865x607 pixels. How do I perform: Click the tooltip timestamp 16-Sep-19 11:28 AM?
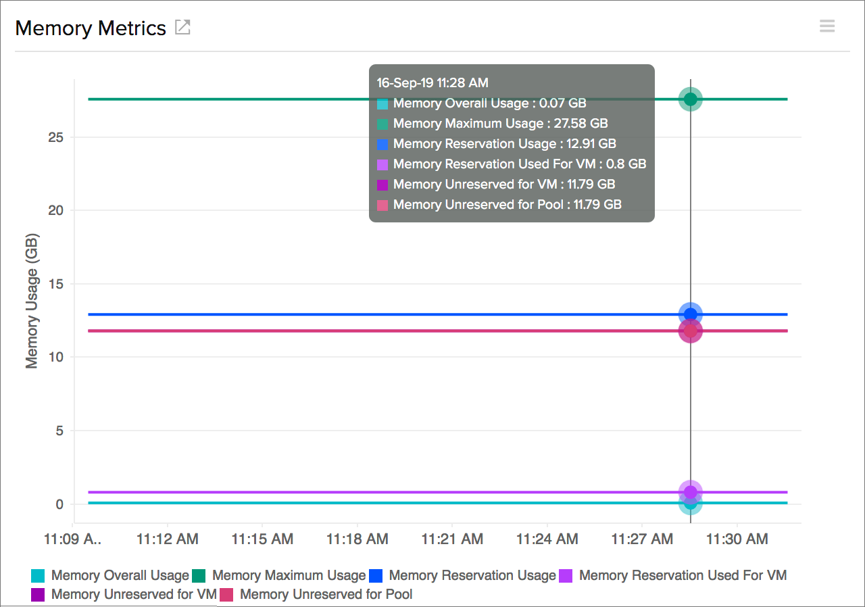[x=431, y=82]
